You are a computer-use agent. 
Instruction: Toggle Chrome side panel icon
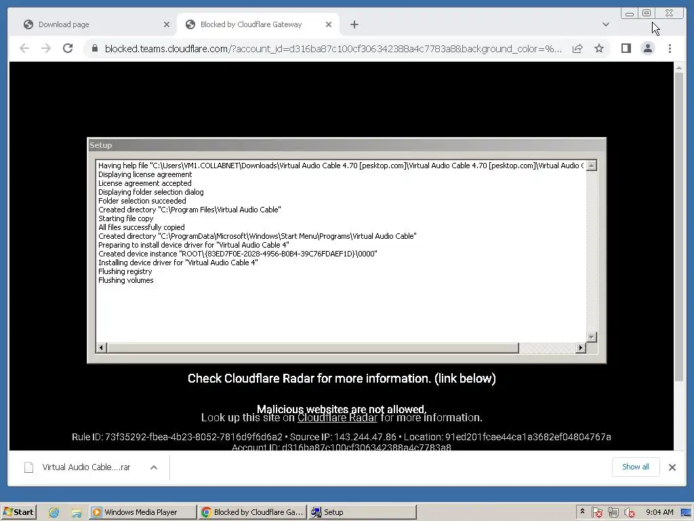[x=626, y=48]
